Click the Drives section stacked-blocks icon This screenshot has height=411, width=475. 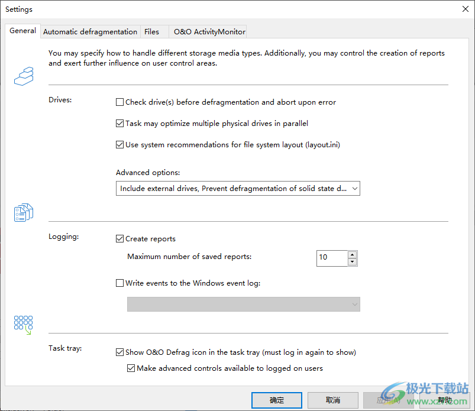pos(24,75)
